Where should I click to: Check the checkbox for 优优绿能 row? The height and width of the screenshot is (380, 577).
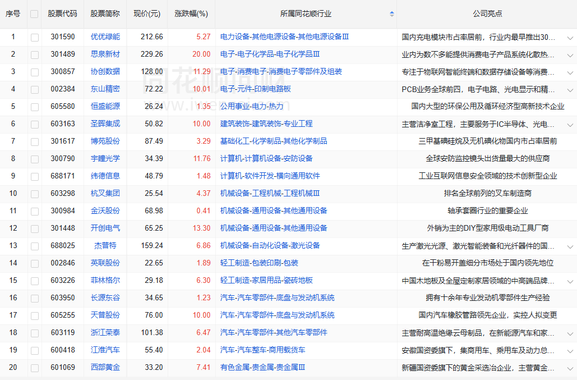[x=35, y=37]
